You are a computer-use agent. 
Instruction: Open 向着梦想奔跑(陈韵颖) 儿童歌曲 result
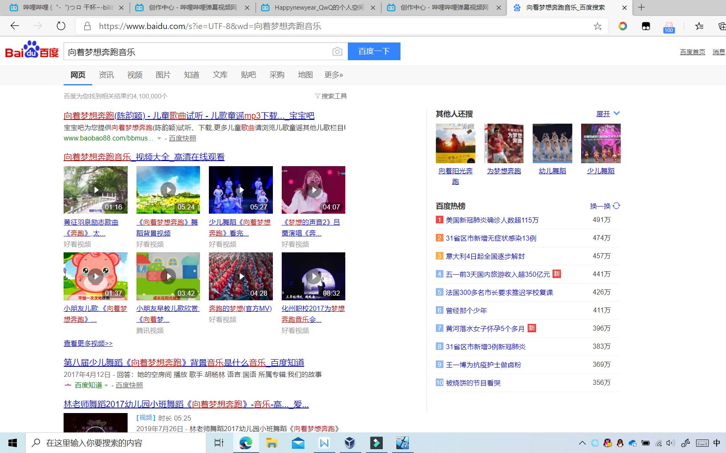(189, 116)
